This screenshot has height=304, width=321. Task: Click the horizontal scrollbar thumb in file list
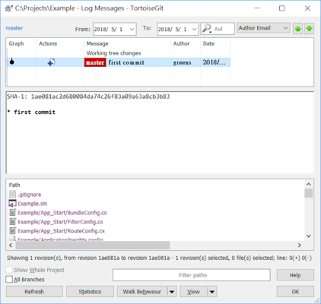tap(92, 245)
